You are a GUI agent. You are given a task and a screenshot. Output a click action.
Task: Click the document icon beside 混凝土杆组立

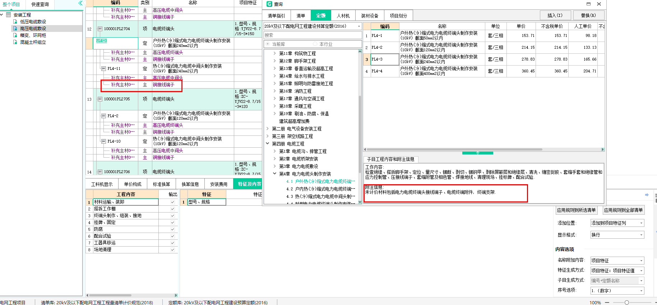point(15,42)
